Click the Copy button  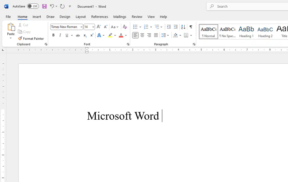point(24,32)
